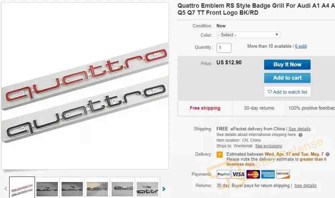Click the American Express payment icon
Screen dimensions: 335x198
[268, 174]
